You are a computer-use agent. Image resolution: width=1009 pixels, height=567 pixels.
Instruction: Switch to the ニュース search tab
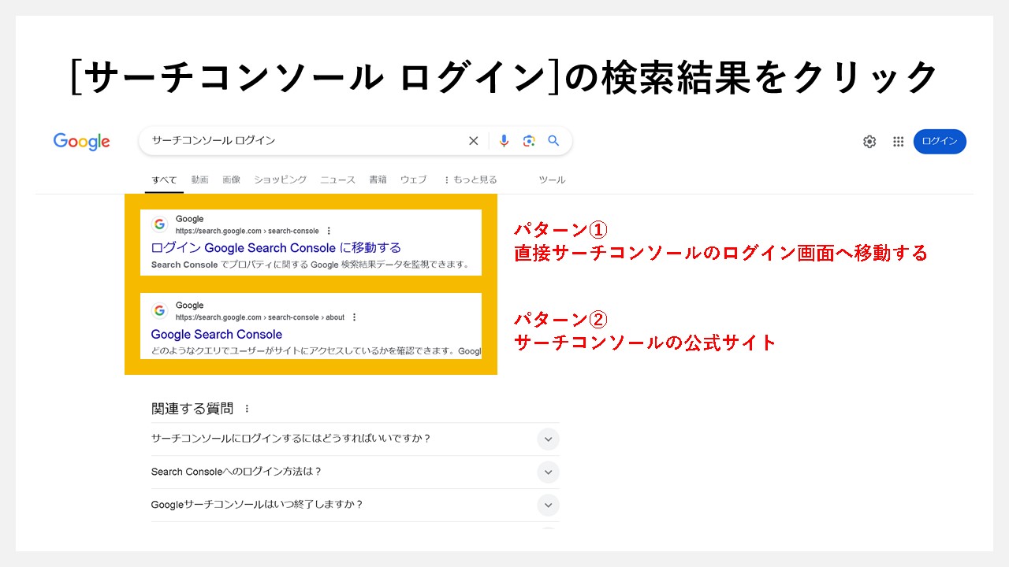pos(337,179)
